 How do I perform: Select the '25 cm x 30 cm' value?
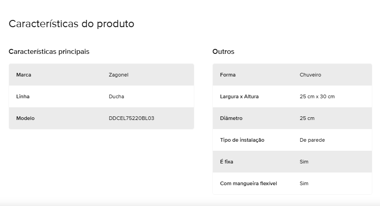click(317, 96)
